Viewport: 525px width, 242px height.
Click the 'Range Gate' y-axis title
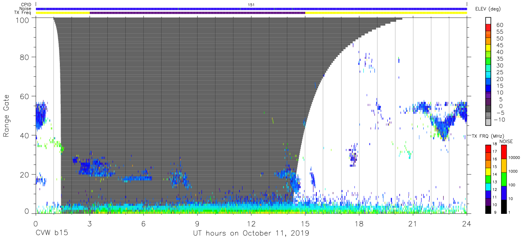(x=6, y=116)
